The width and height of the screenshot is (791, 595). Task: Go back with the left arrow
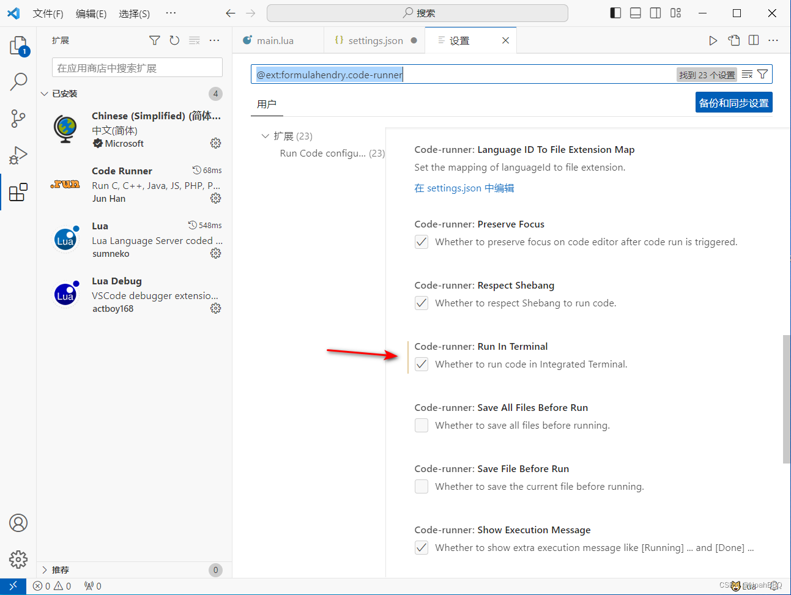coord(231,13)
